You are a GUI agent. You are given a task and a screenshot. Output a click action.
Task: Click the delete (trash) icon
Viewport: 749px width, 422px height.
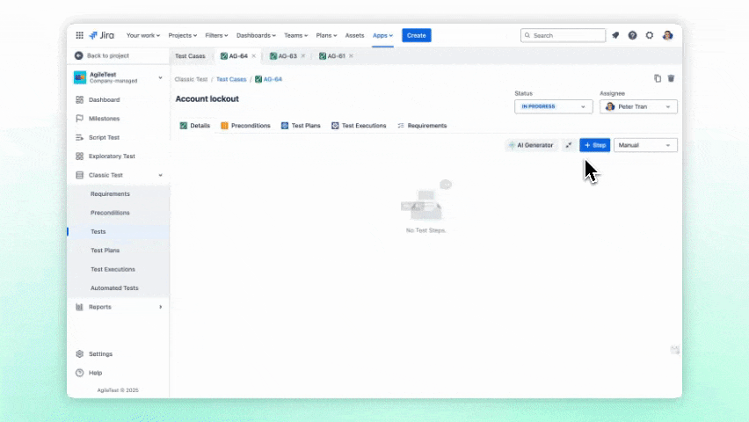671,78
